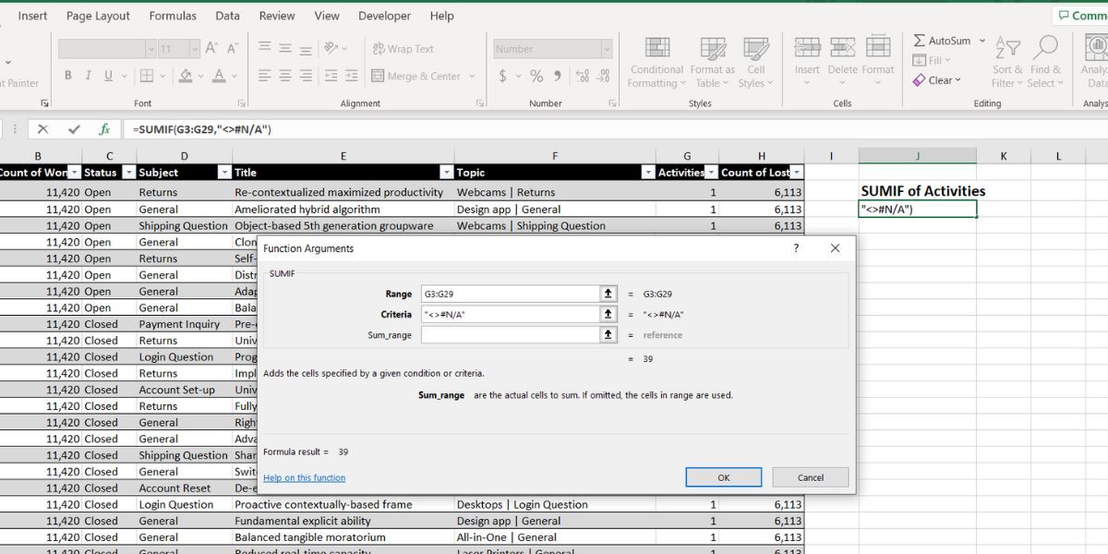Screen dimensions: 1108x554
Task: Switch to the Formulas tab
Action: tap(173, 16)
